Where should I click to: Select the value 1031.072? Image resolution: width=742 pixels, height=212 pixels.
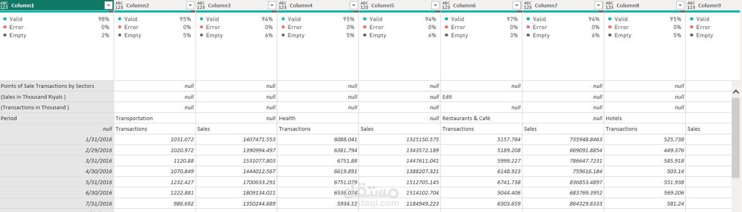tap(155, 139)
